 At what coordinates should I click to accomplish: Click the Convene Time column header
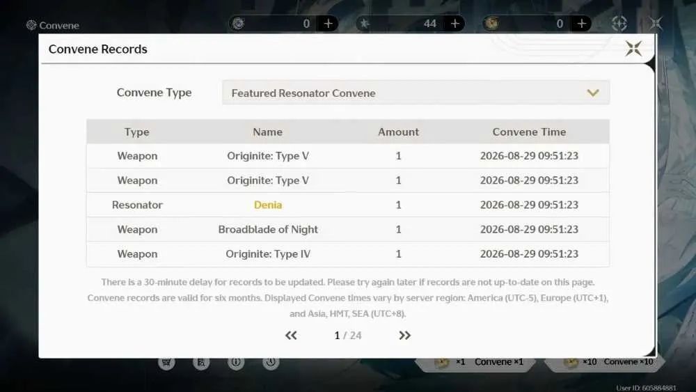529,132
